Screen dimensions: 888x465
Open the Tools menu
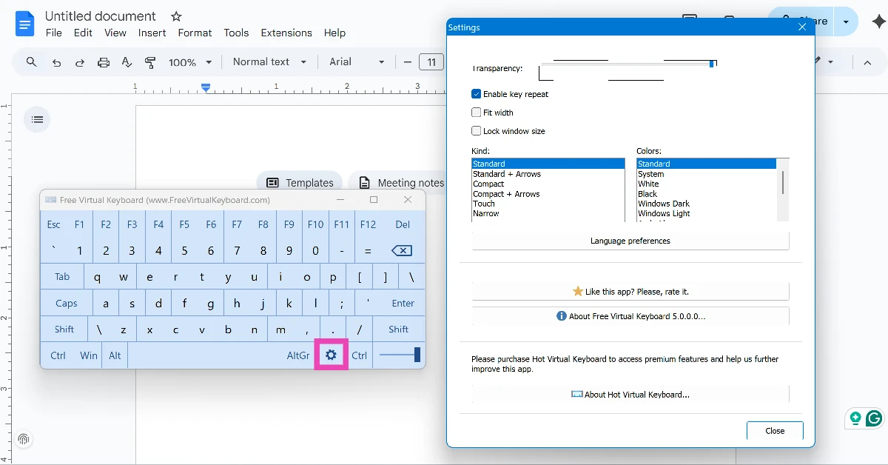[x=236, y=33]
